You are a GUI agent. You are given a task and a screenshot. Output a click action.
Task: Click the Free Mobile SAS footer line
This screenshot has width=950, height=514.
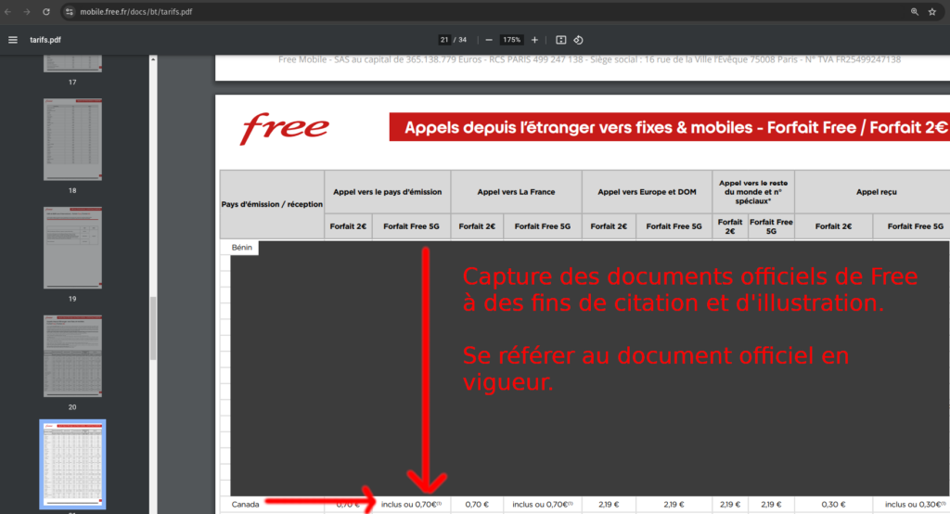coord(589,59)
